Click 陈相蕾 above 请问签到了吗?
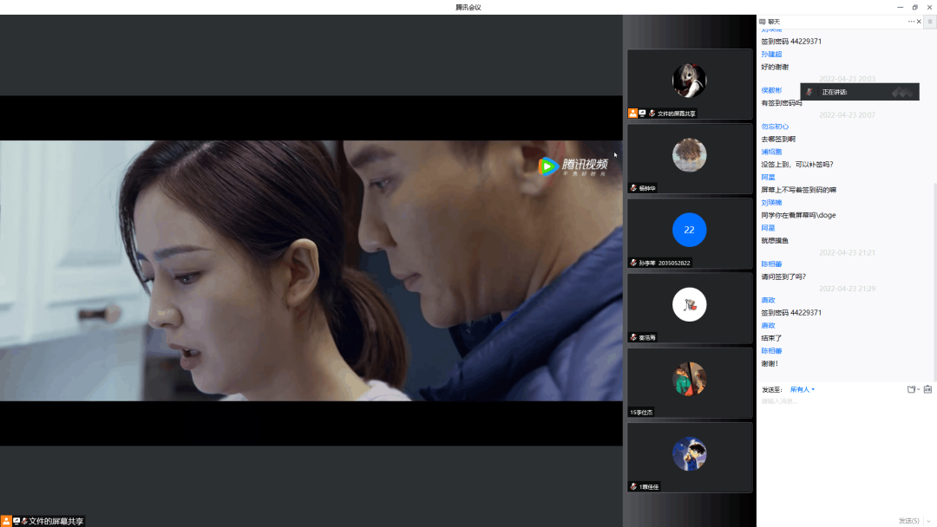The image size is (937, 527). click(x=771, y=263)
